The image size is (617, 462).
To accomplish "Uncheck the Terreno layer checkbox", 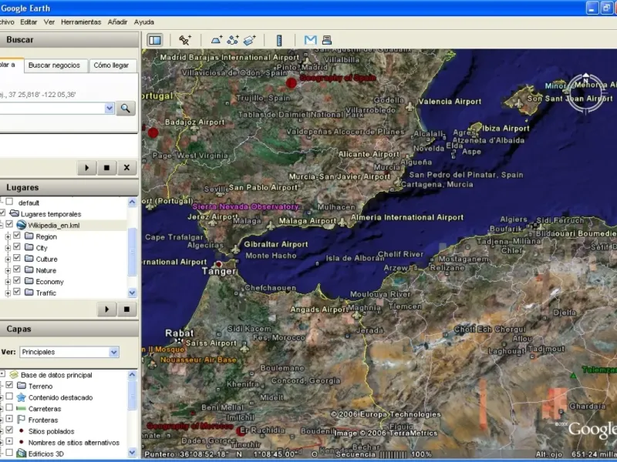I will pyautogui.click(x=9, y=386).
